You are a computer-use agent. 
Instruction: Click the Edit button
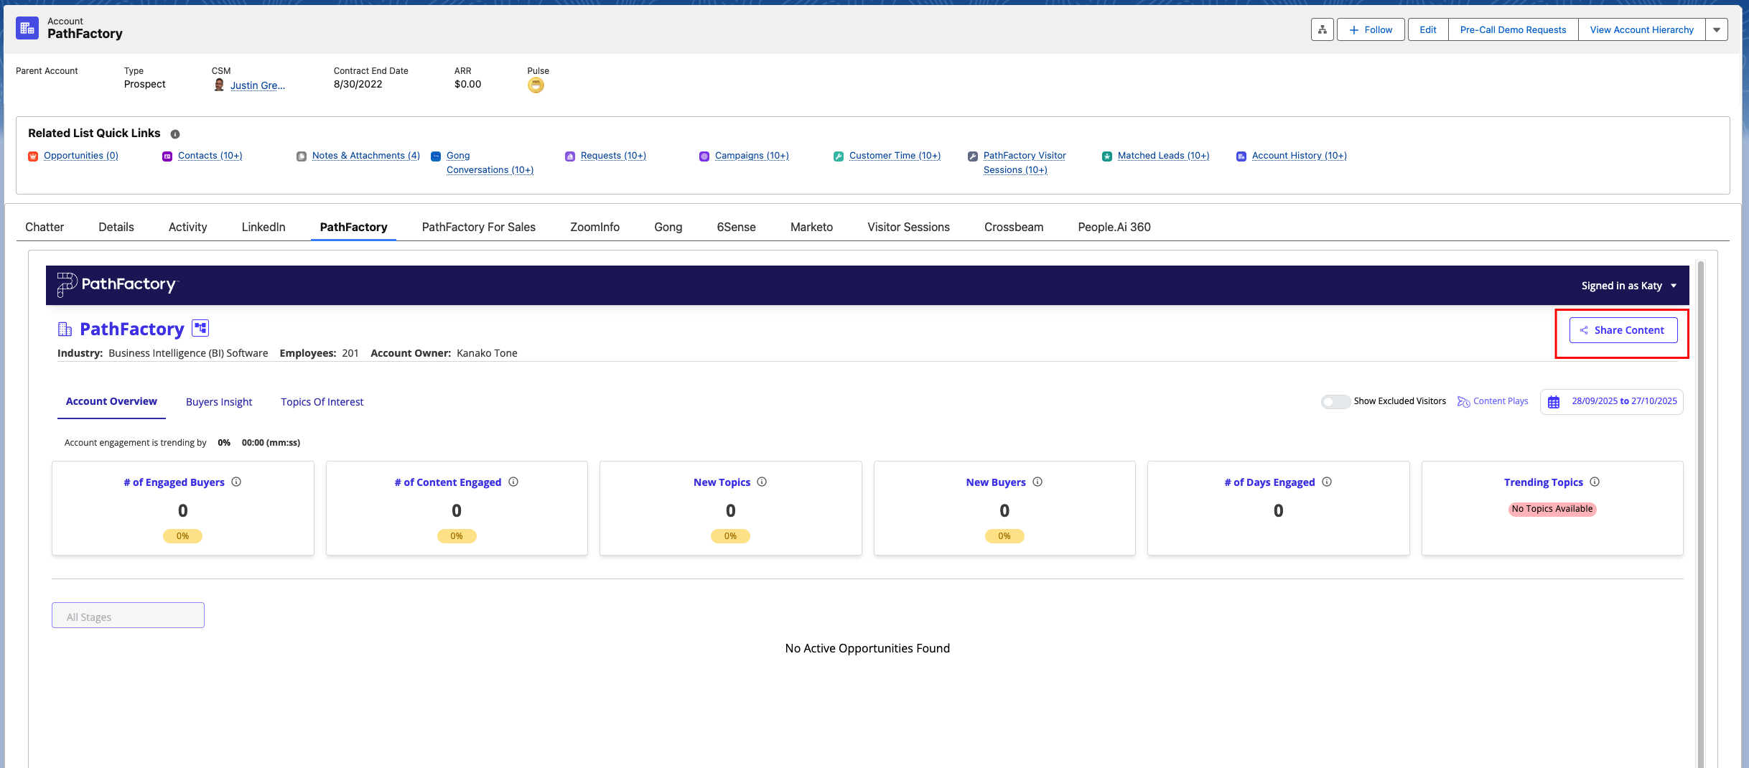click(x=1428, y=29)
